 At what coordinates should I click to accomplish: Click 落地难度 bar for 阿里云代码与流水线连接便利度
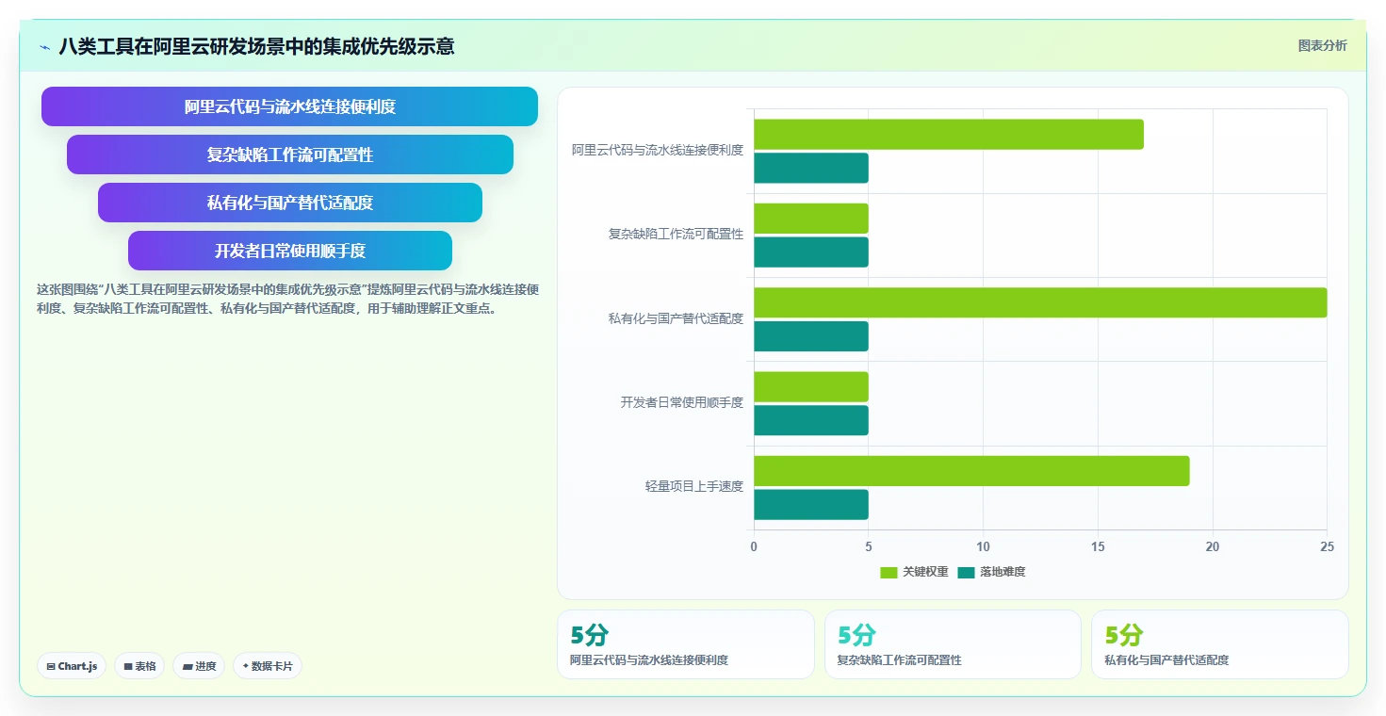coord(811,168)
